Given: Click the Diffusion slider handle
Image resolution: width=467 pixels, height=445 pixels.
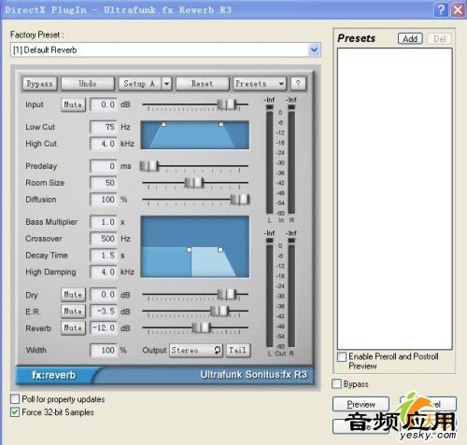Looking at the screenshot, I should (240, 200).
